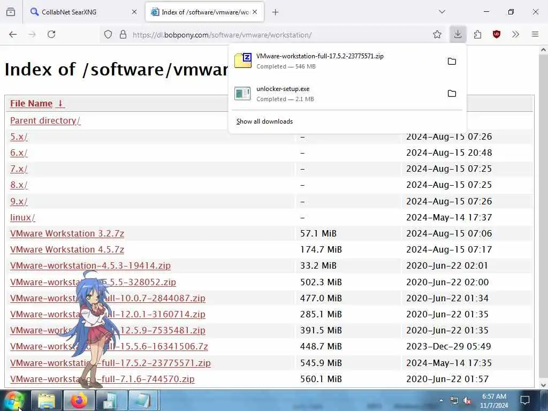This screenshot has width=548, height=411.
Task: Download the full-12.0.1-3160714.zip file
Action: tap(108, 314)
